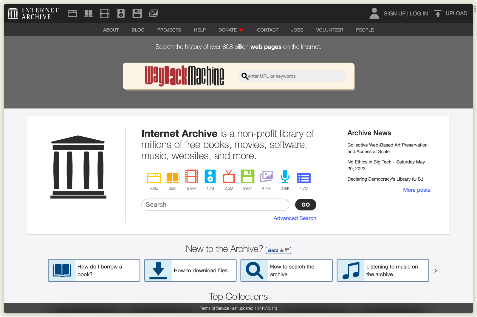The height and width of the screenshot is (317, 477).
Task: Select the software floppy disk icon in the toolbar
Action: 137,13
